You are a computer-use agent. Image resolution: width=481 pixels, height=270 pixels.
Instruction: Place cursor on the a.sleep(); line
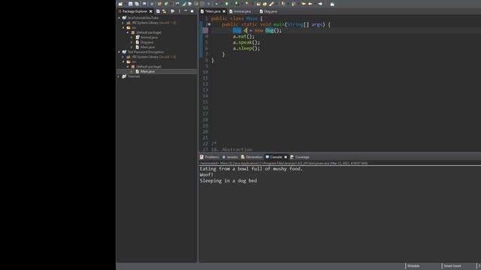click(x=247, y=48)
